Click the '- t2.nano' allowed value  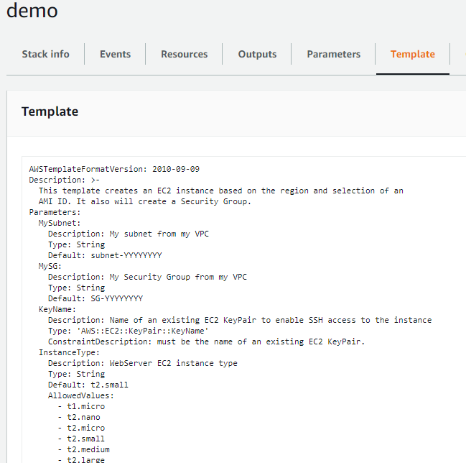coord(79,417)
